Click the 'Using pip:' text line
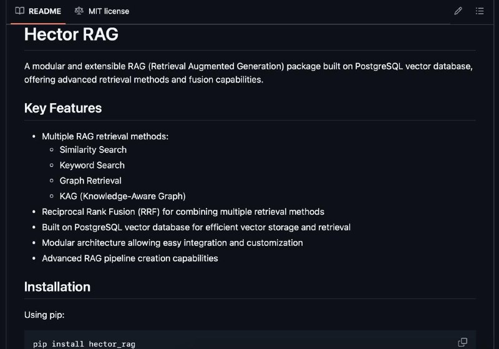The image size is (499, 349). coord(44,315)
